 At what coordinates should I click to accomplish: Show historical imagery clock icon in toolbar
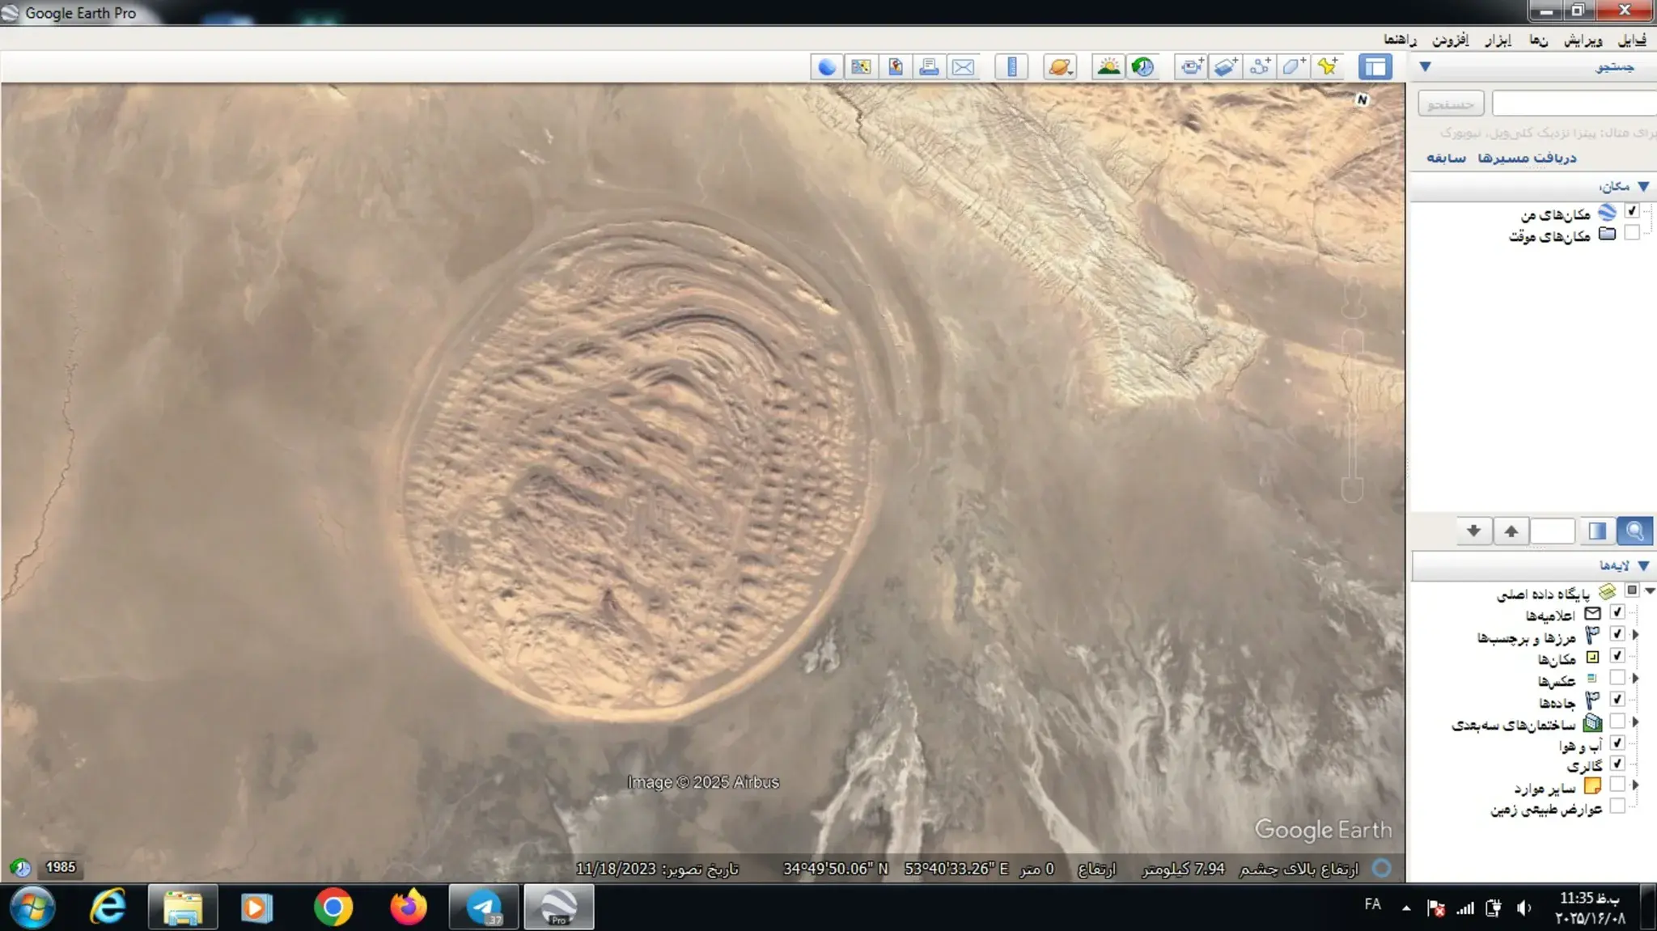click(x=1142, y=67)
